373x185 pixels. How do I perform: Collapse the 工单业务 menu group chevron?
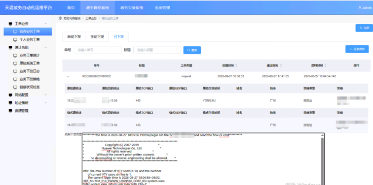pyautogui.click(x=46, y=24)
